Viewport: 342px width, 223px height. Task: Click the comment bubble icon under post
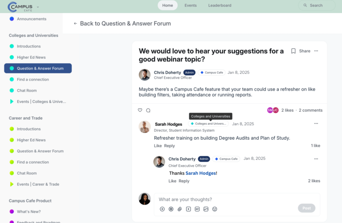148,110
